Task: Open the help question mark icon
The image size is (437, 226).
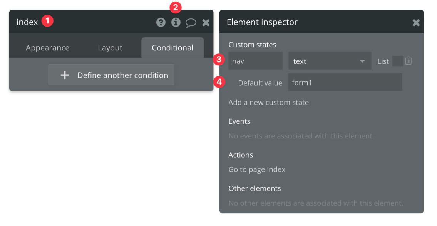Action: tap(161, 22)
